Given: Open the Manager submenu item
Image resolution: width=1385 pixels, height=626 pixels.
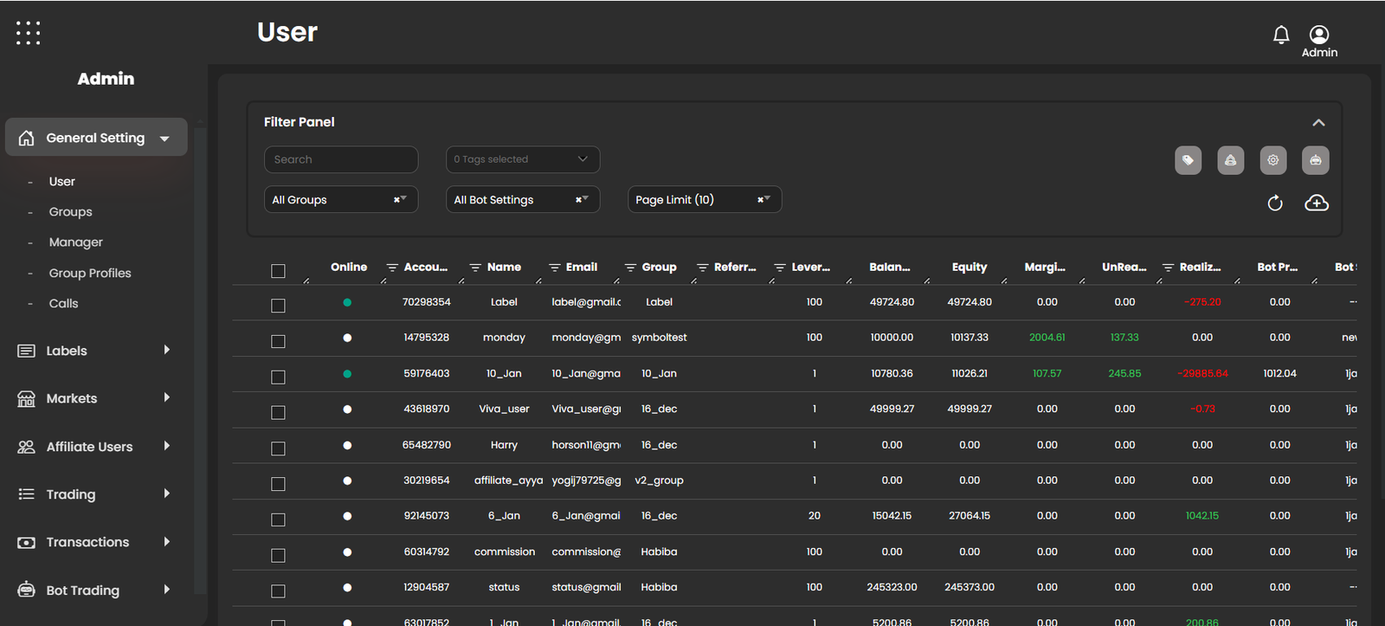Looking at the screenshot, I should click(x=76, y=242).
